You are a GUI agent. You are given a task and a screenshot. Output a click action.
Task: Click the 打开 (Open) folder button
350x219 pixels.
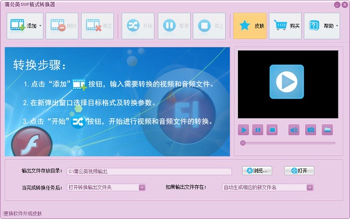pos(299,171)
